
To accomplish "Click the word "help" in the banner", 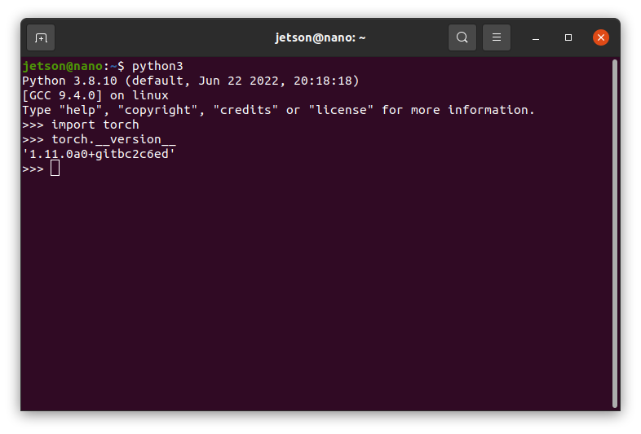I will click(x=81, y=110).
